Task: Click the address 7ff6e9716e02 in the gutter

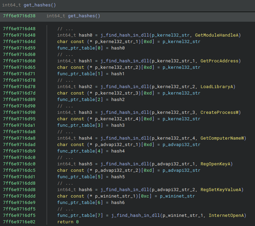Action: 19,222
